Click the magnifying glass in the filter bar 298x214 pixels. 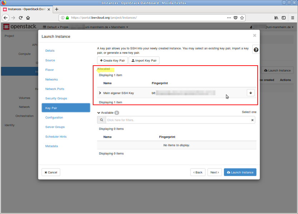101,120
